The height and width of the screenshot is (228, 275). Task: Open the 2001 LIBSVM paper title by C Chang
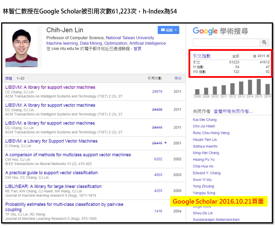[51, 141]
